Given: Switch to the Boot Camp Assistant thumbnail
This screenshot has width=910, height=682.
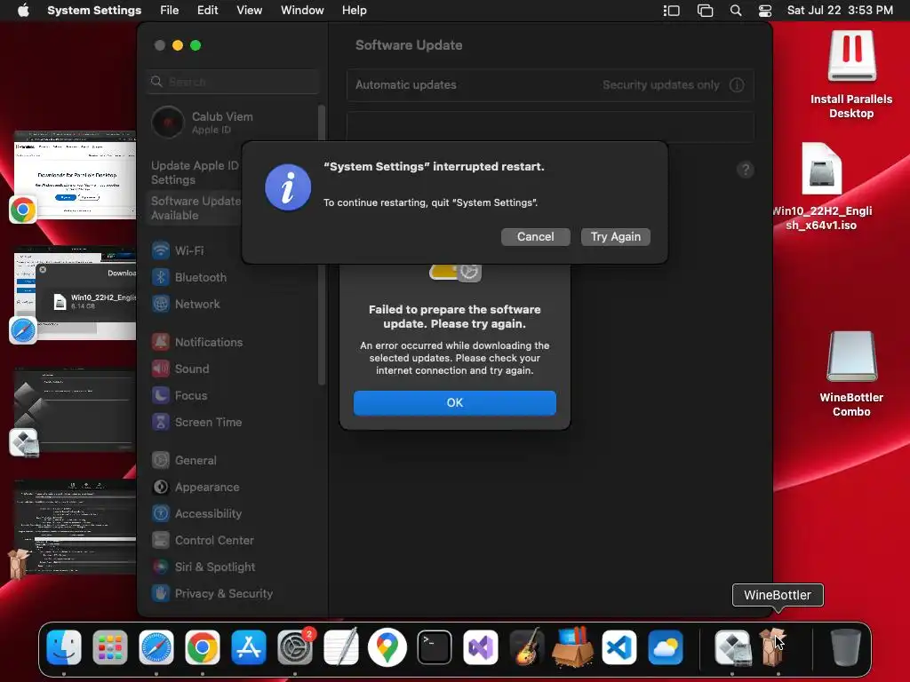Looking at the screenshot, I should point(75,410).
